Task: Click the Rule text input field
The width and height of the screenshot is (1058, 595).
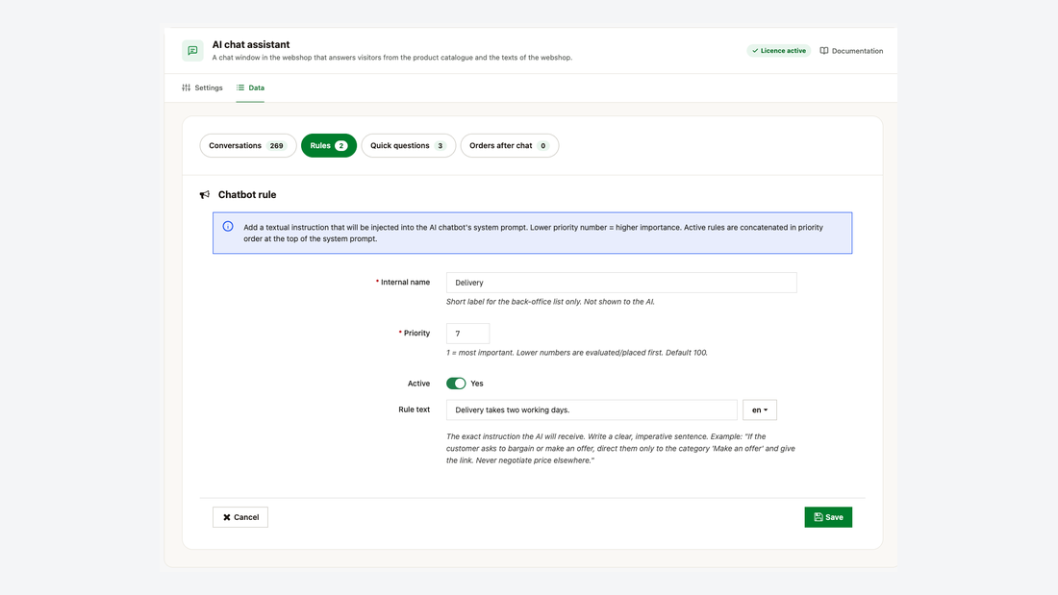Action: 592,409
